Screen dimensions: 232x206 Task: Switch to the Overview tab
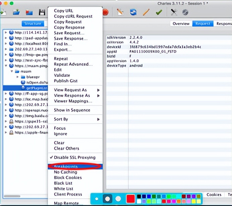tap(181, 23)
